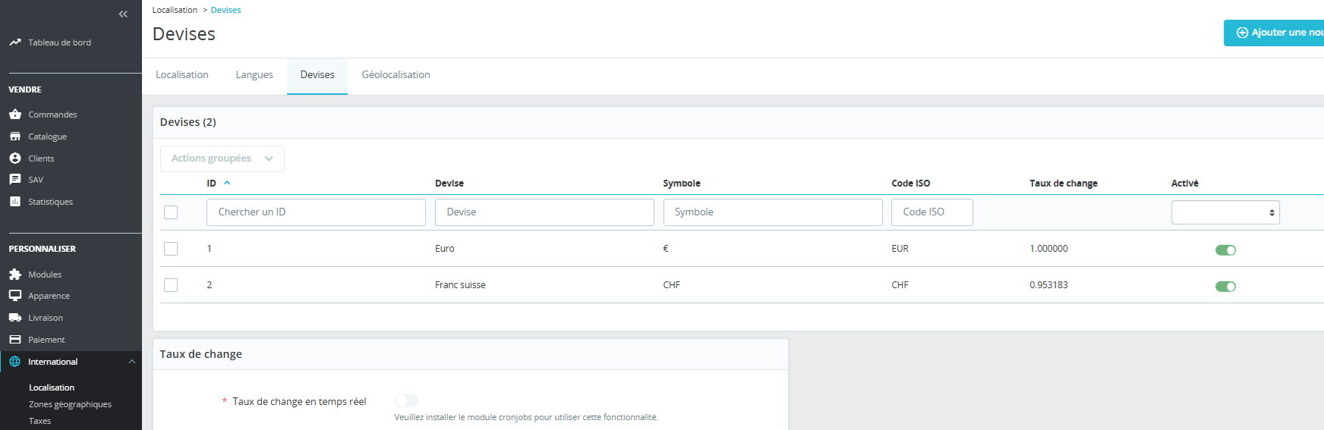Enable Taux de change en temps réel
The image size is (1324, 430).
(x=406, y=401)
